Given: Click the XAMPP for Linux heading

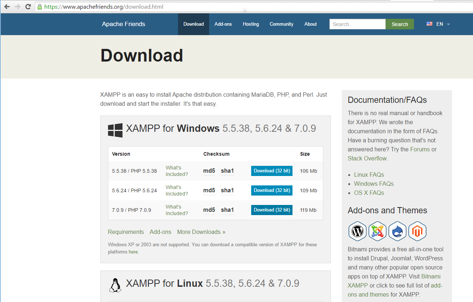Looking at the screenshot, I should 213,283.
